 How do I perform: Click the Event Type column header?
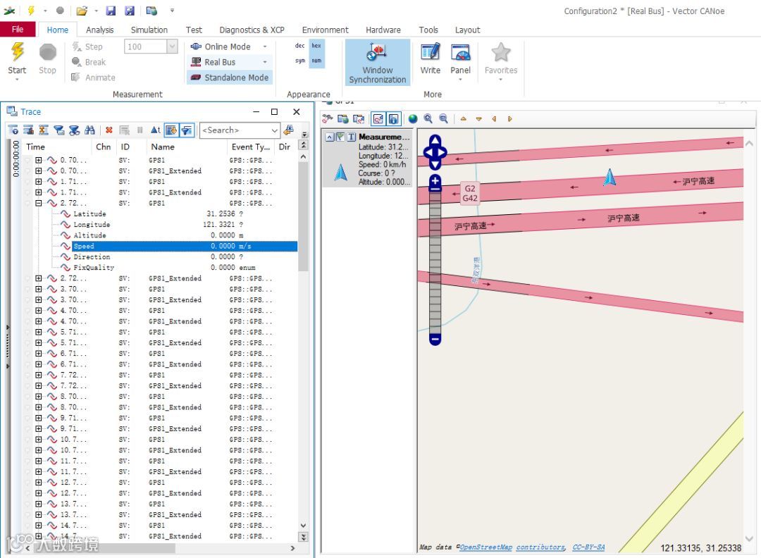(x=250, y=147)
